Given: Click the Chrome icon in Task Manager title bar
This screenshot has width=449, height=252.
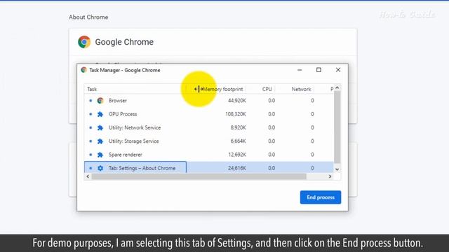Looking at the screenshot, I should coord(83,70).
